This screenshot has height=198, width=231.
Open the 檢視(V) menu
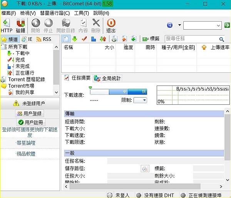click(28, 13)
